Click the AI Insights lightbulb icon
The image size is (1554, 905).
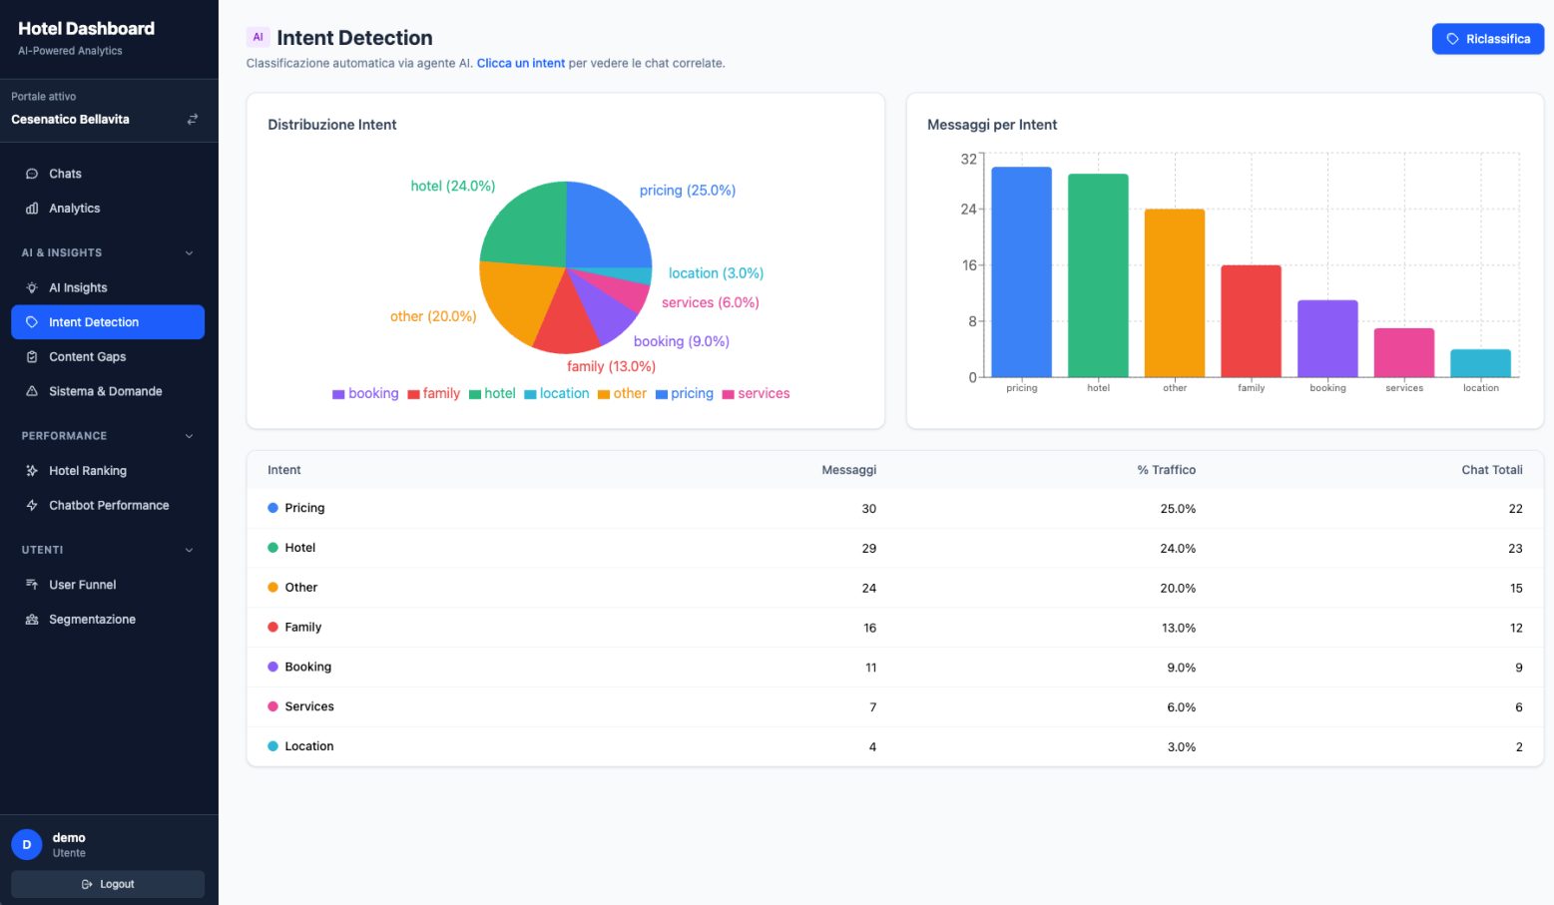tap(32, 287)
